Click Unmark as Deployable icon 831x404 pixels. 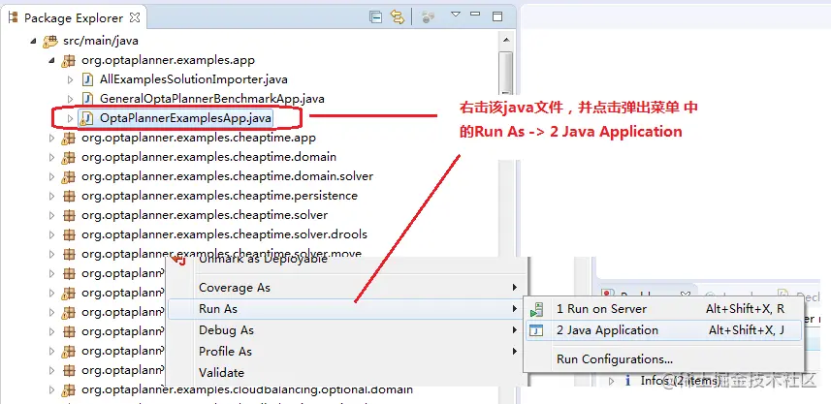coord(179,260)
